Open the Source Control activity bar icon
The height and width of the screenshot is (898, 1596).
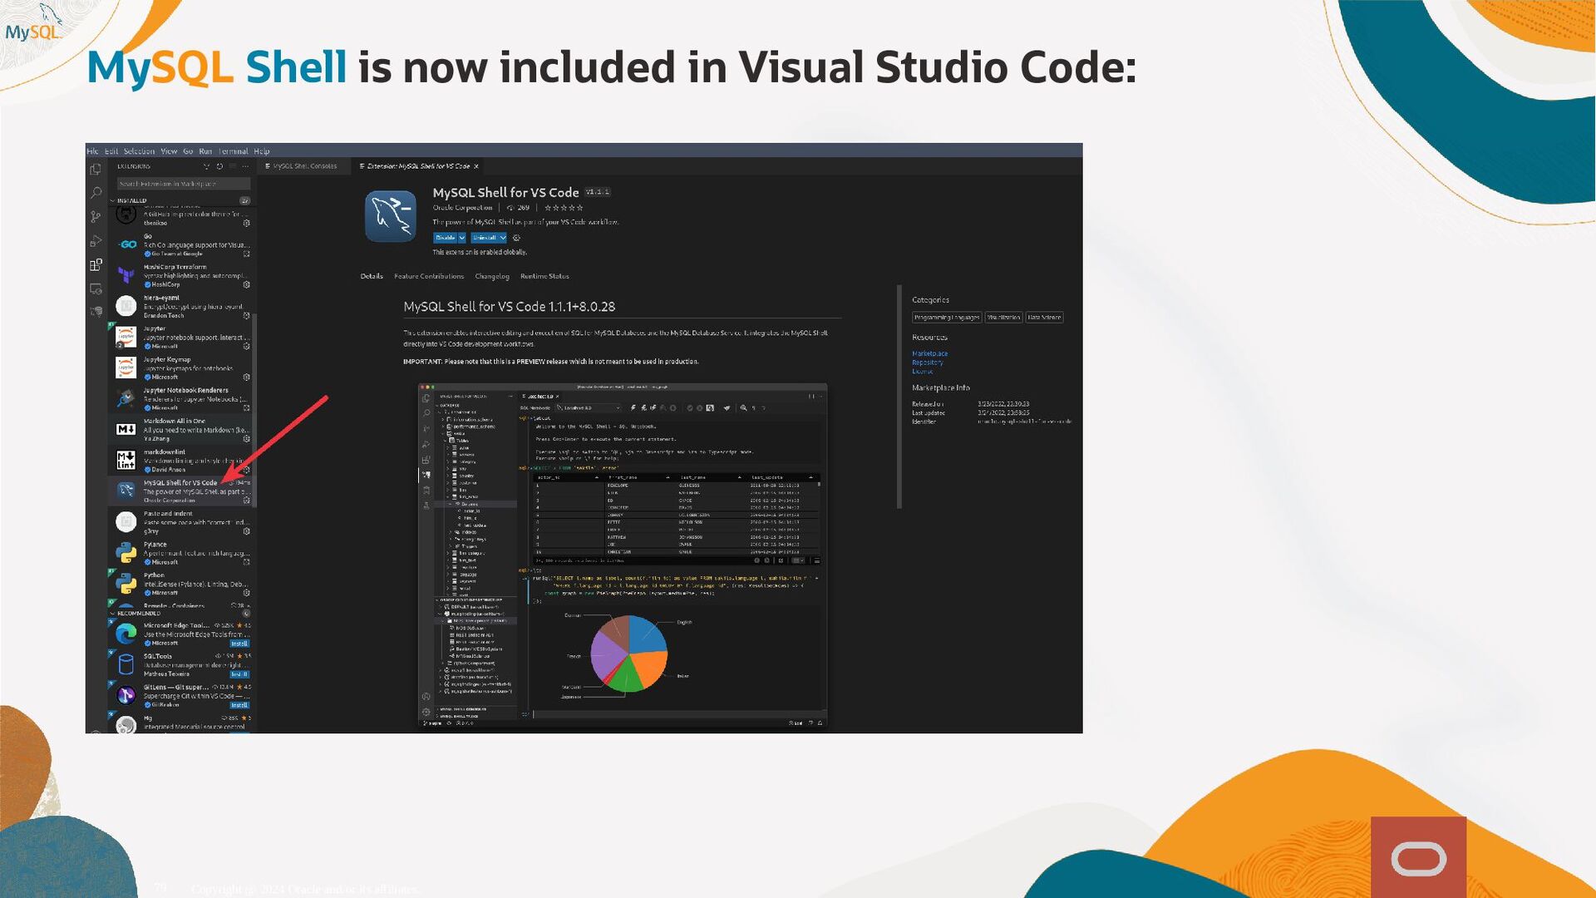pyautogui.click(x=96, y=217)
